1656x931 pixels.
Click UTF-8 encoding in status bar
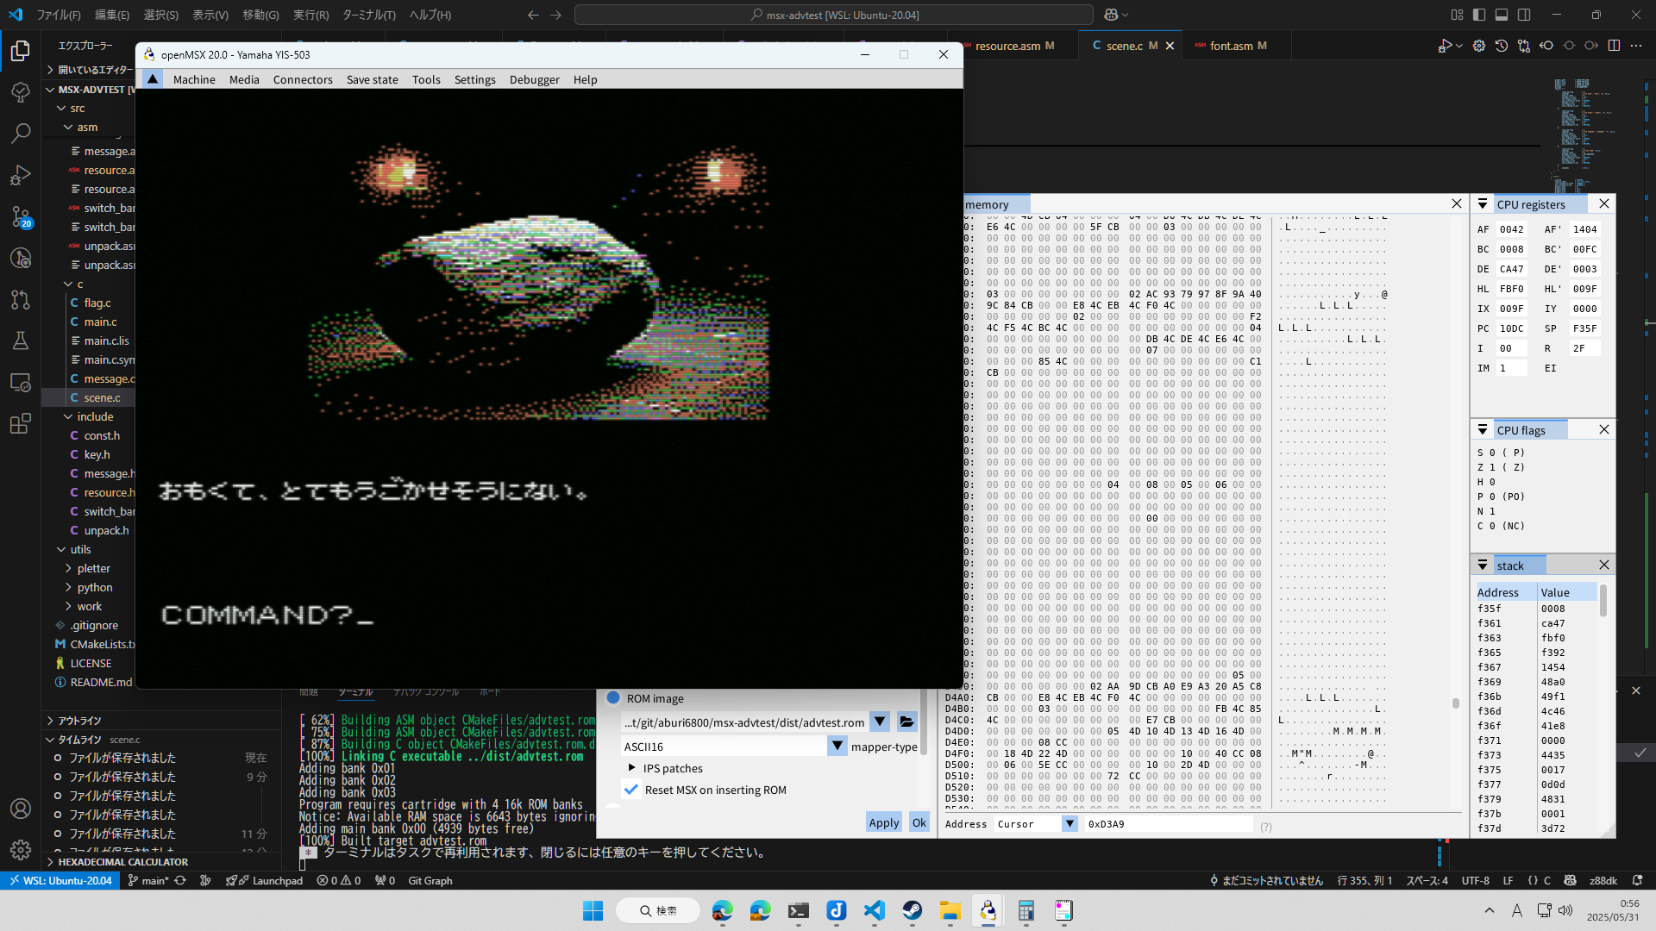(1476, 881)
